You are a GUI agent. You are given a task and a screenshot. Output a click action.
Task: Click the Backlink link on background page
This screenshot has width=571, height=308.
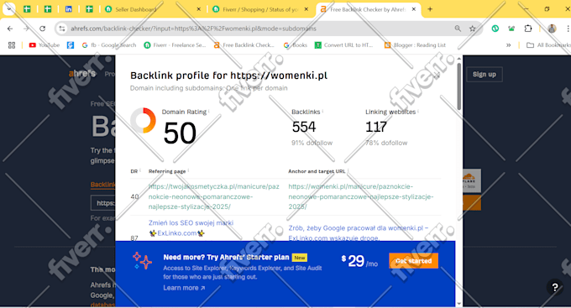(x=102, y=185)
